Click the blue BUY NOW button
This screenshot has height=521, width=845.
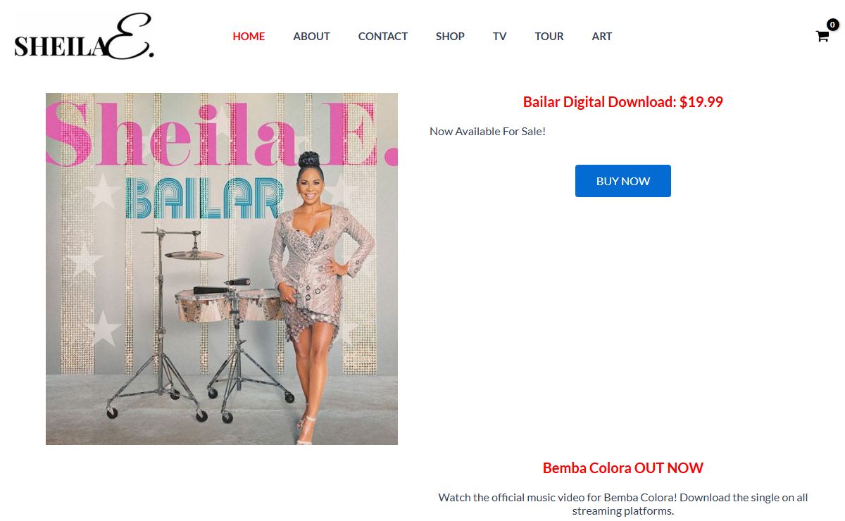coord(623,181)
